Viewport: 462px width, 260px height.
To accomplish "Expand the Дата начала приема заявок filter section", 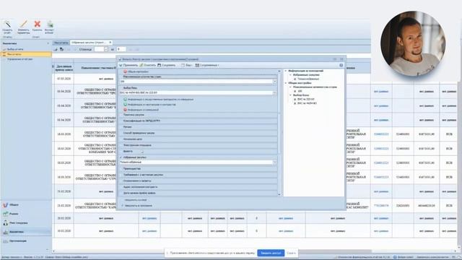I will pyautogui.click(x=198, y=193).
